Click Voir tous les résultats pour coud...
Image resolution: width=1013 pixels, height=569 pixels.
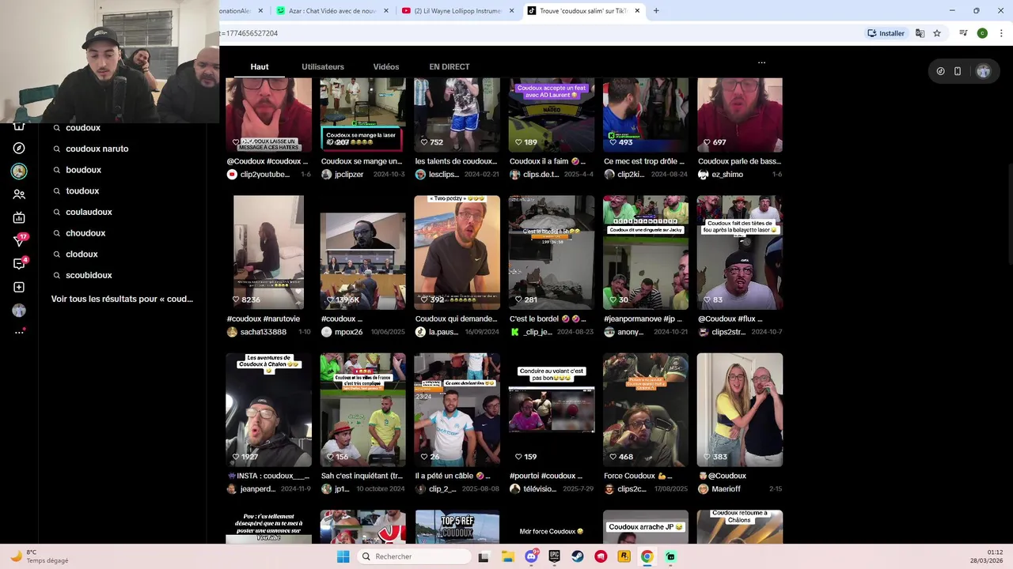coord(122,299)
